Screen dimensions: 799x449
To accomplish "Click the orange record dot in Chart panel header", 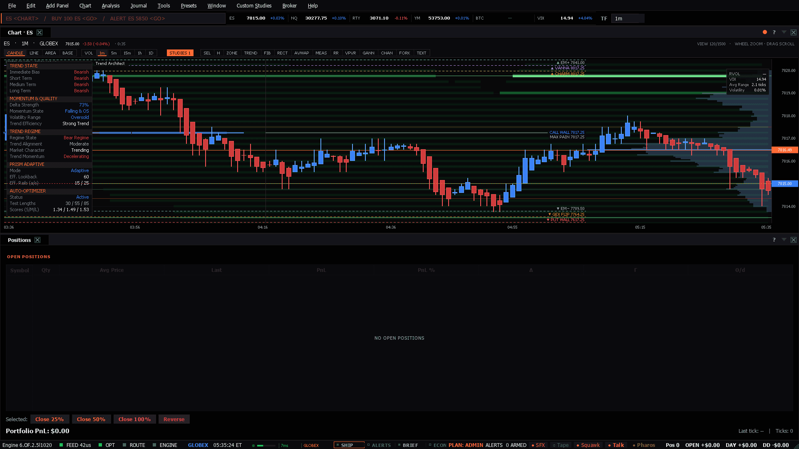I will [x=765, y=32].
